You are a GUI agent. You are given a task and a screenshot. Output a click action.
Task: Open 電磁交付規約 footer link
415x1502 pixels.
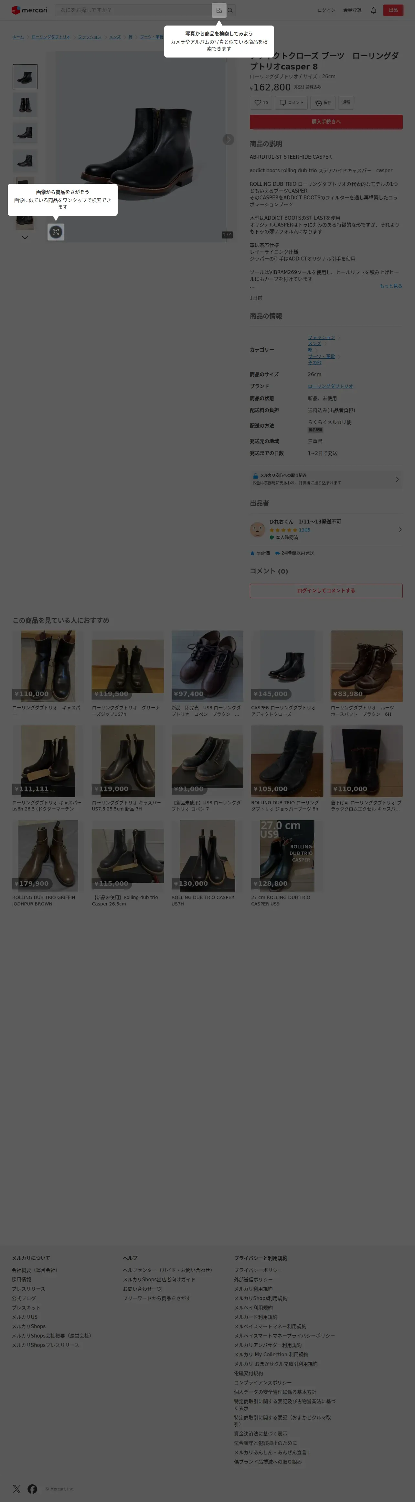tap(248, 1373)
